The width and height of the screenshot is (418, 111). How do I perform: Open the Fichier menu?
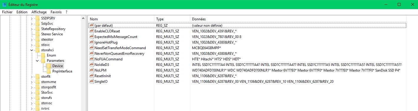(7, 12)
